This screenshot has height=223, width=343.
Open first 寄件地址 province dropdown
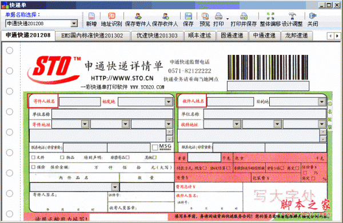point(85,124)
